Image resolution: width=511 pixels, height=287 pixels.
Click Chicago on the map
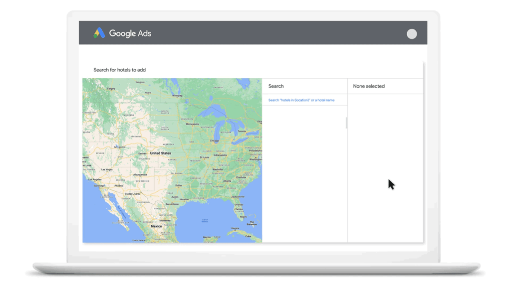[x=215, y=141]
